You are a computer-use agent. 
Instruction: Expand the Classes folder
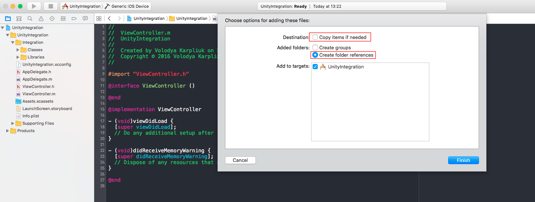tap(18, 50)
